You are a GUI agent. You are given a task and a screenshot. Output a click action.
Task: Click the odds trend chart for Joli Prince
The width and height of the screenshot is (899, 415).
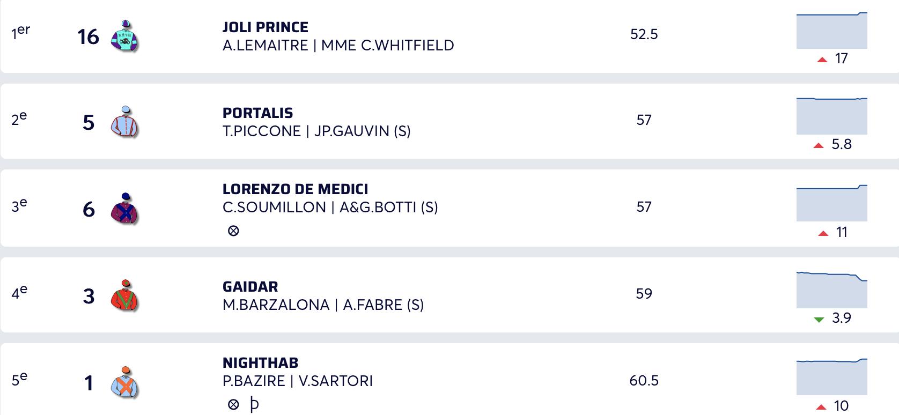click(831, 31)
